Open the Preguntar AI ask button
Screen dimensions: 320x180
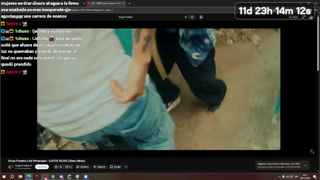tap(99, 167)
